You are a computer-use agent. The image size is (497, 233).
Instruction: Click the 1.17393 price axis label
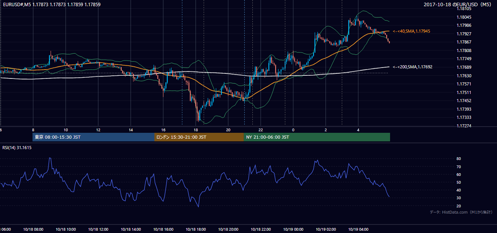[x=464, y=109]
